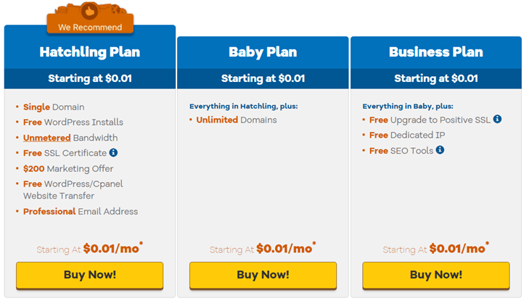Screen dimensions: 524x301
Task: Click the Business $0.01/mo price text
Action: click(459, 248)
